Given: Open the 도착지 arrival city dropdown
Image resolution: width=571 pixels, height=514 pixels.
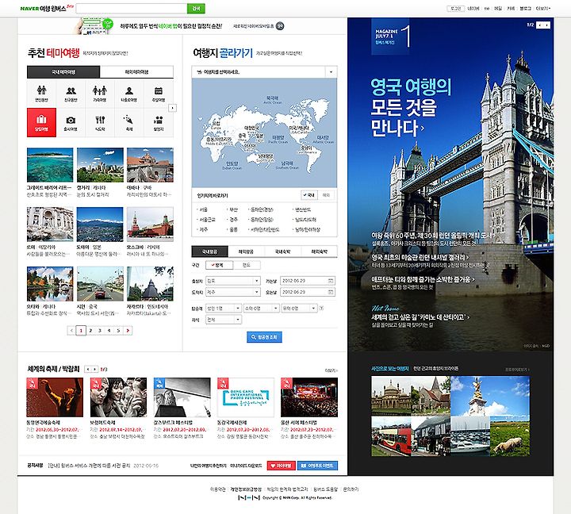Looking at the screenshot, I should pyautogui.click(x=233, y=292).
